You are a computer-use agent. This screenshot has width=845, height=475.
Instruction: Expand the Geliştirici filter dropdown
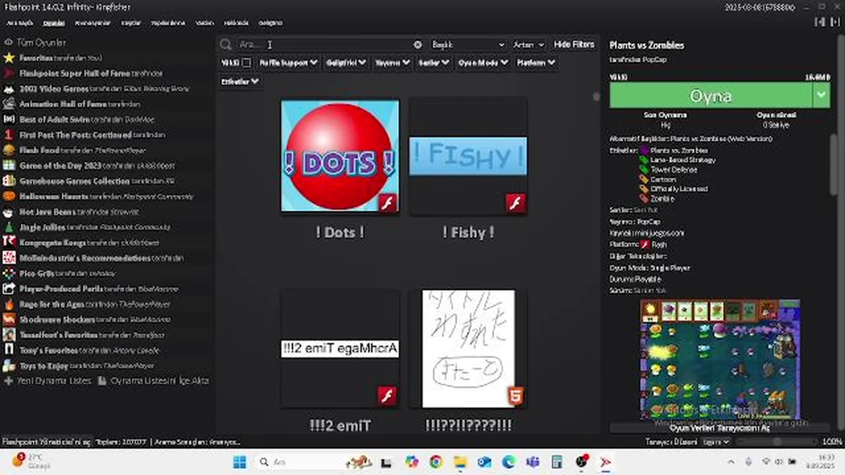[x=345, y=63]
